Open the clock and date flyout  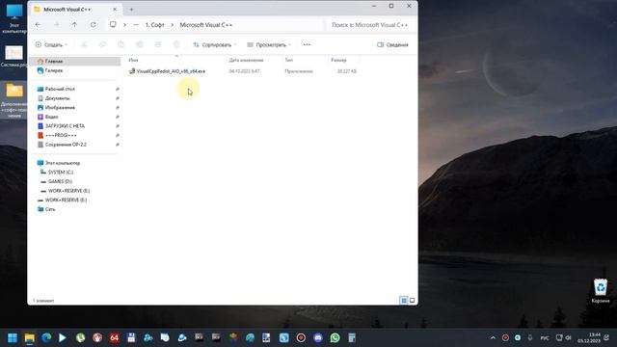tap(589, 337)
